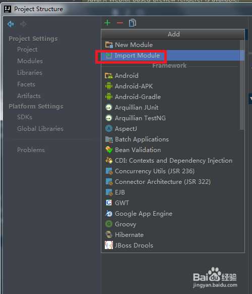Open the Problems section

coord(31,150)
